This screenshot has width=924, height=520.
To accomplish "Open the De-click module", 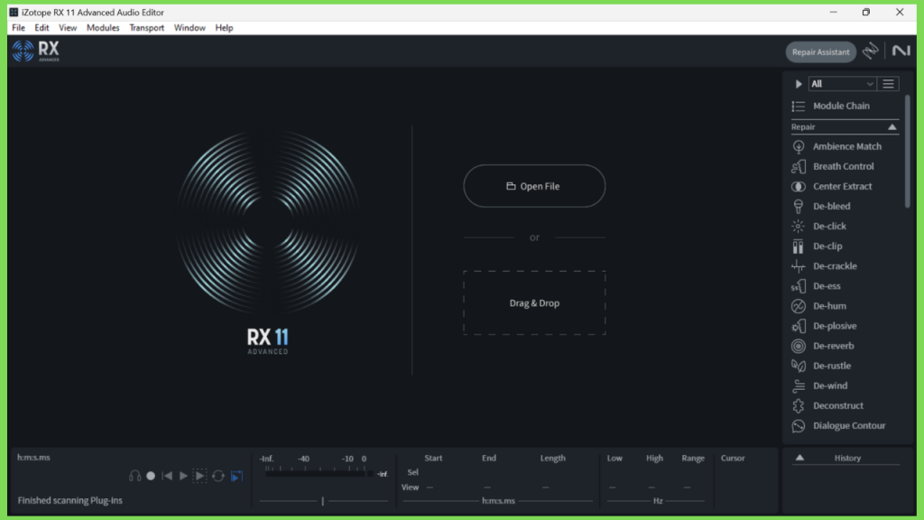I will click(819, 227).
